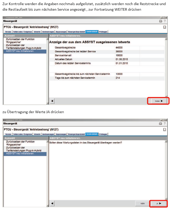172x210 pixels.
Task: Click 'Tage bis zum nächsten Servicetermin' label
Action: [75, 78]
